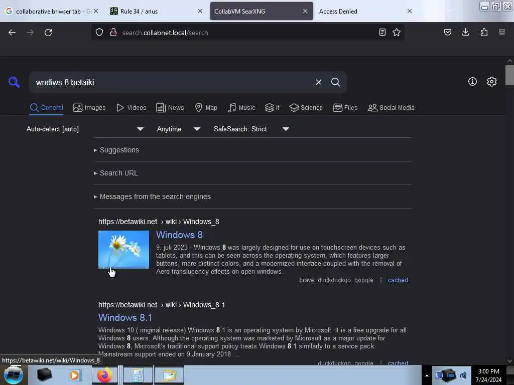
Task: Switch to the It category
Action: 272,108
